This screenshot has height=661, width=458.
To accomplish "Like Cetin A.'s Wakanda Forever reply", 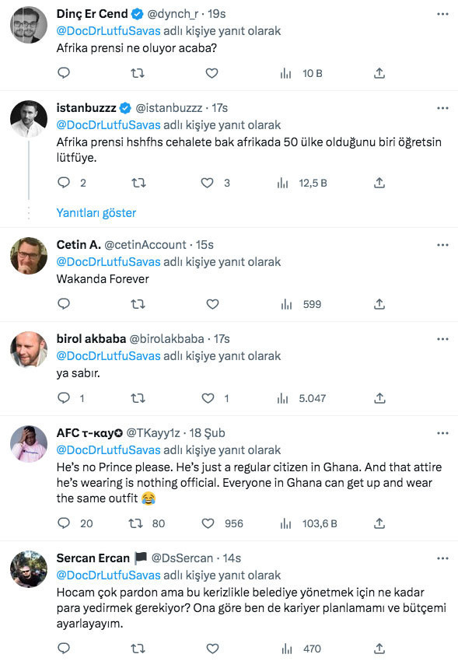I will tap(212, 303).
